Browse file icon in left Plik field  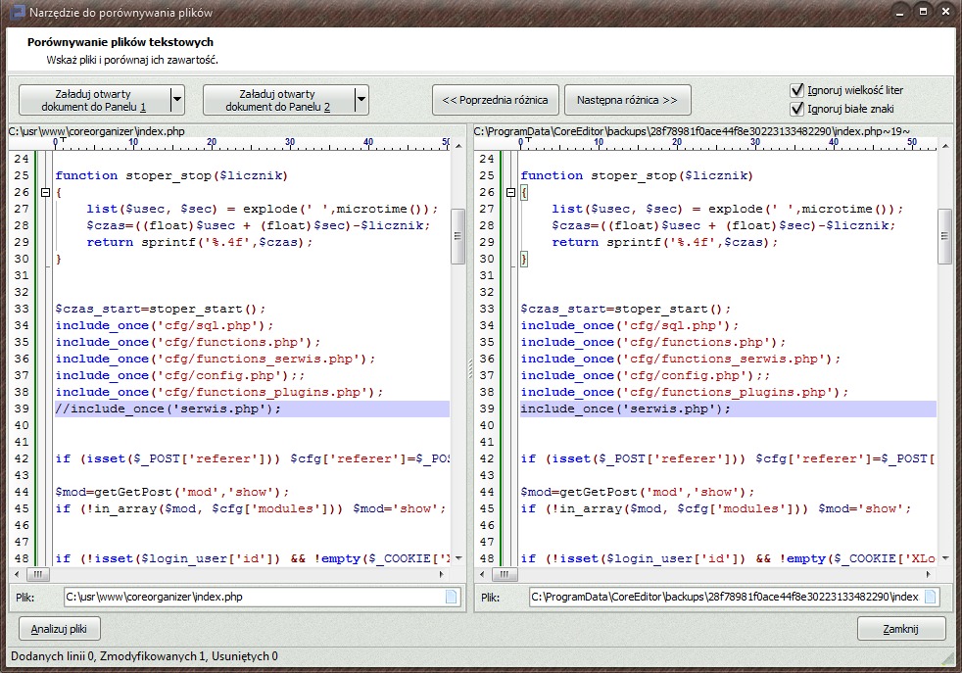coord(451,597)
